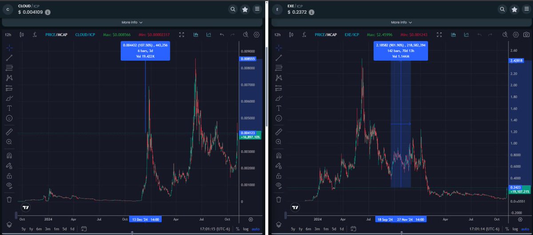This screenshot has height=235, width=533.
Task: Toggle percent scale on CLOUD chart
Action: (x=238, y=229)
